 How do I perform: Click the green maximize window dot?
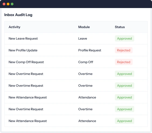(x=12, y=4)
